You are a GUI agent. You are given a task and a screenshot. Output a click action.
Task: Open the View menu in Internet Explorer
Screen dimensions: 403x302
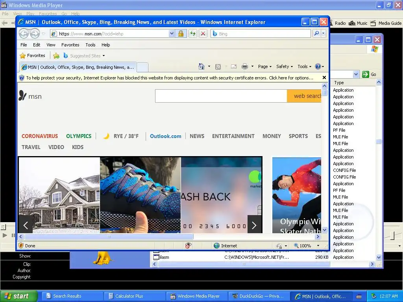click(51, 45)
